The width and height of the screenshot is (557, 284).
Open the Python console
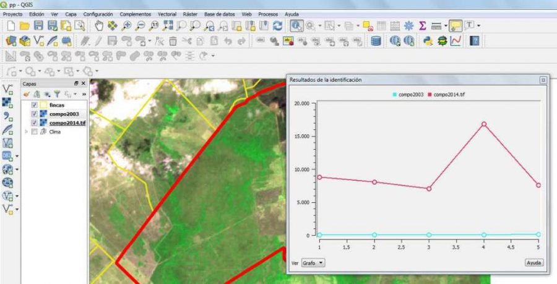tap(428, 41)
